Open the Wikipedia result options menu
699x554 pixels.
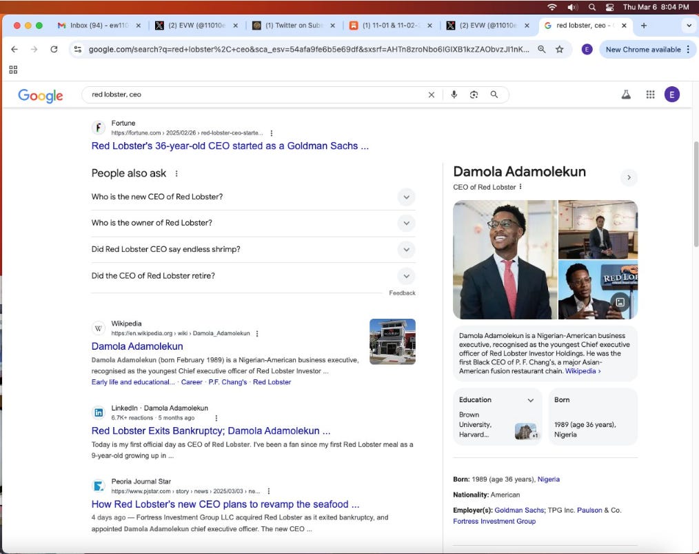point(257,334)
